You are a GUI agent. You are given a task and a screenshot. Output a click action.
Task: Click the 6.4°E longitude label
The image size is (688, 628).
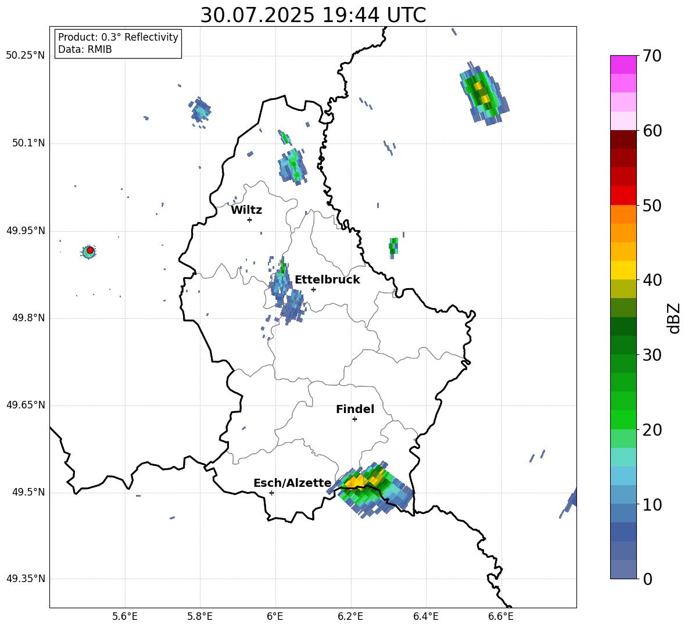point(425,616)
